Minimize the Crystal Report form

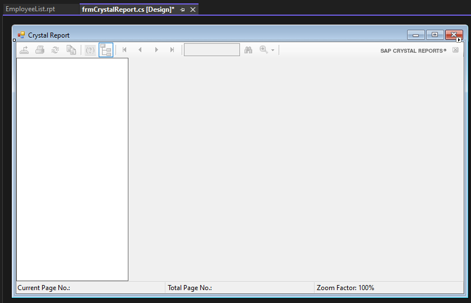416,35
